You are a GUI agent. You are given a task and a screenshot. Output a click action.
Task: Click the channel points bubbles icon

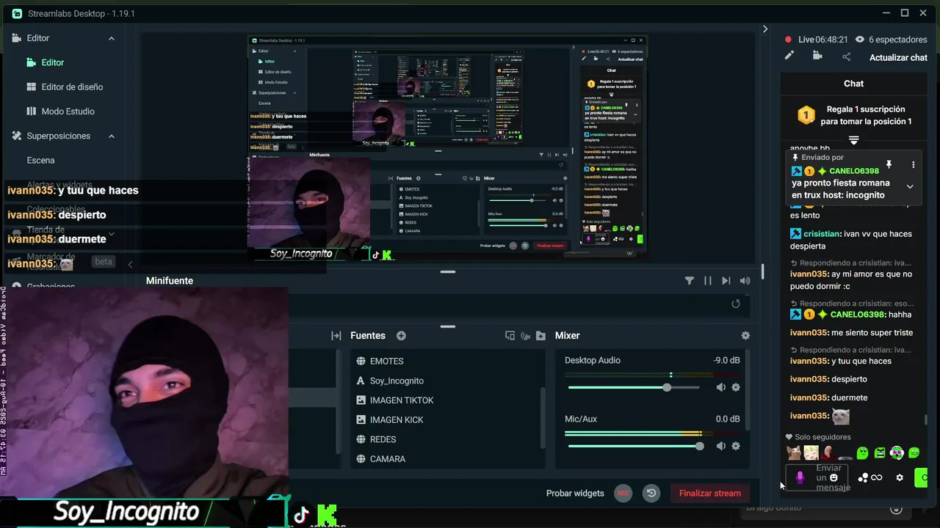863,478
